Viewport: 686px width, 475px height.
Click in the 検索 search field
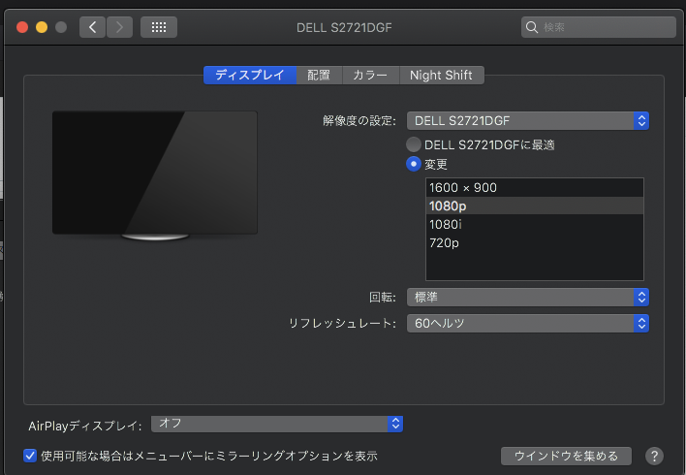tap(599, 27)
